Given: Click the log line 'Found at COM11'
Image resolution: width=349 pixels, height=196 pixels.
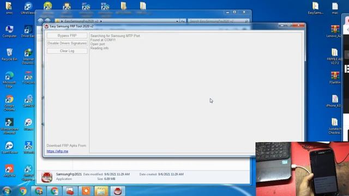Looking at the screenshot, I should (x=103, y=40).
